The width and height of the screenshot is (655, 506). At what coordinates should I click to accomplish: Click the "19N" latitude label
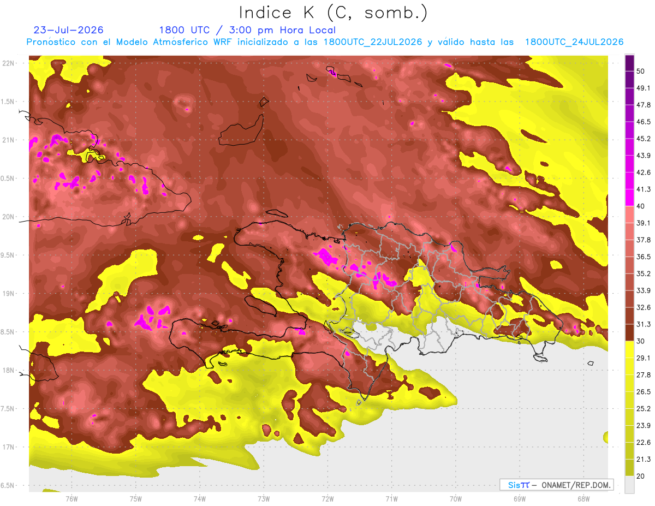9,294
